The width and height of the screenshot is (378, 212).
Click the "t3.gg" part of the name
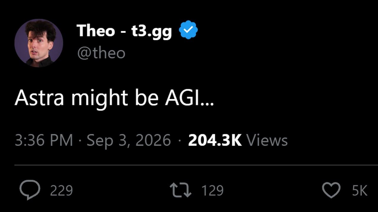(x=151, y=31)
